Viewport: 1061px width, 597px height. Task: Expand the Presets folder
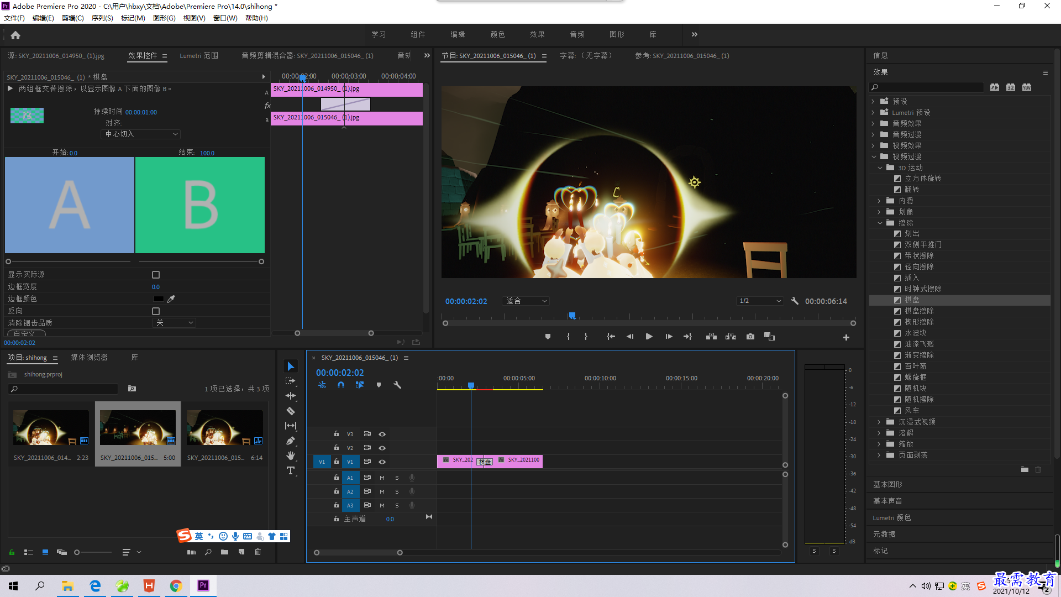click(x=873, y=102)
